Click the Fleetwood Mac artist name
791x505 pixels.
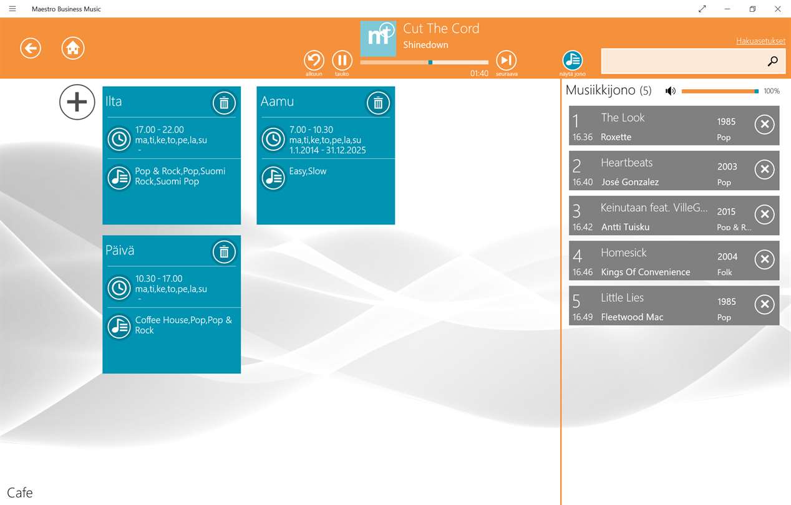632,317
